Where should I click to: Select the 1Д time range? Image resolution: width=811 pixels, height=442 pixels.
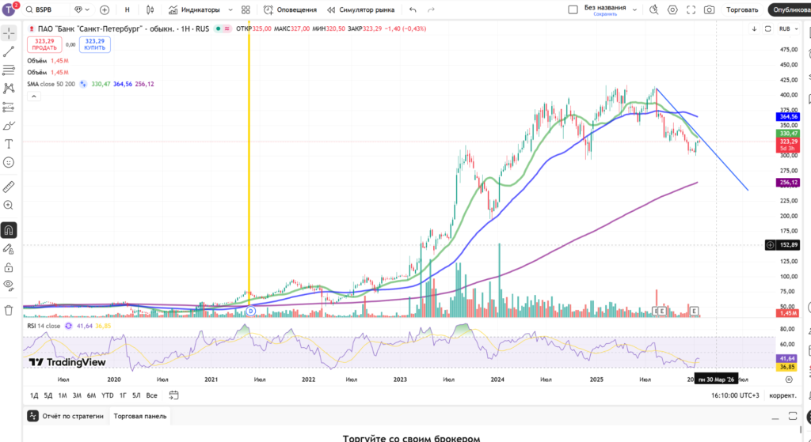pos(34,395)
